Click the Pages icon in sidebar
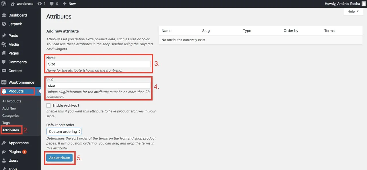The width and height of the screenshot is (367, 170). 4,53
